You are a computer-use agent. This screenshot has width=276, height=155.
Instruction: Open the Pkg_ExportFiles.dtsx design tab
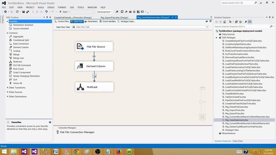click(114, 18)
